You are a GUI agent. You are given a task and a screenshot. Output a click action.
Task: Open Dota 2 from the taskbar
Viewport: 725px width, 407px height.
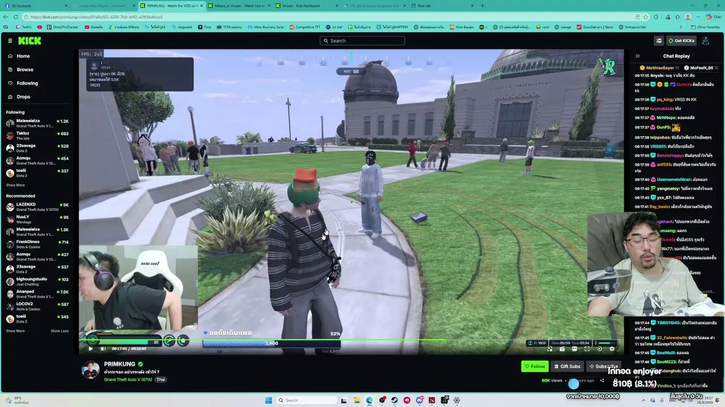(x=432, y=400)
